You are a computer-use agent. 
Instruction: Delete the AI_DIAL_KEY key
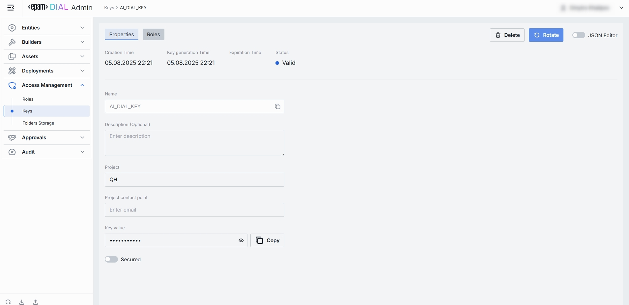click(507, 35)
